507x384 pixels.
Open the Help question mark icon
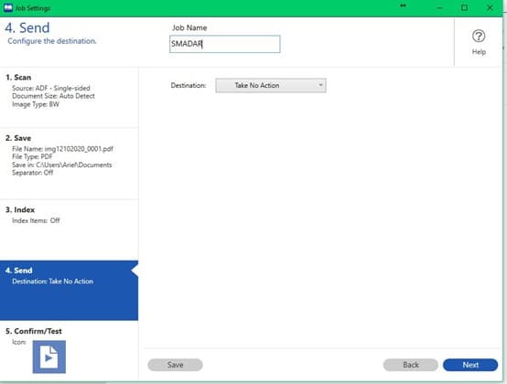[479, 37]
